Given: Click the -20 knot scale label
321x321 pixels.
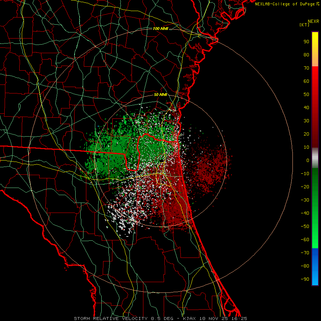Looking at the screenshot, I should pyautogui.click(x=305, y=187).
